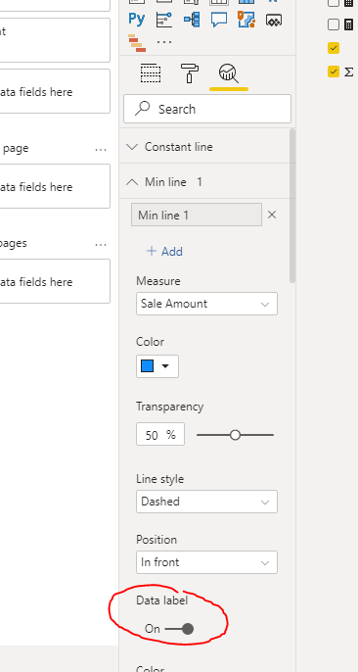Open the Measure dropdown showing Sale Amount

tap(206, 304)
